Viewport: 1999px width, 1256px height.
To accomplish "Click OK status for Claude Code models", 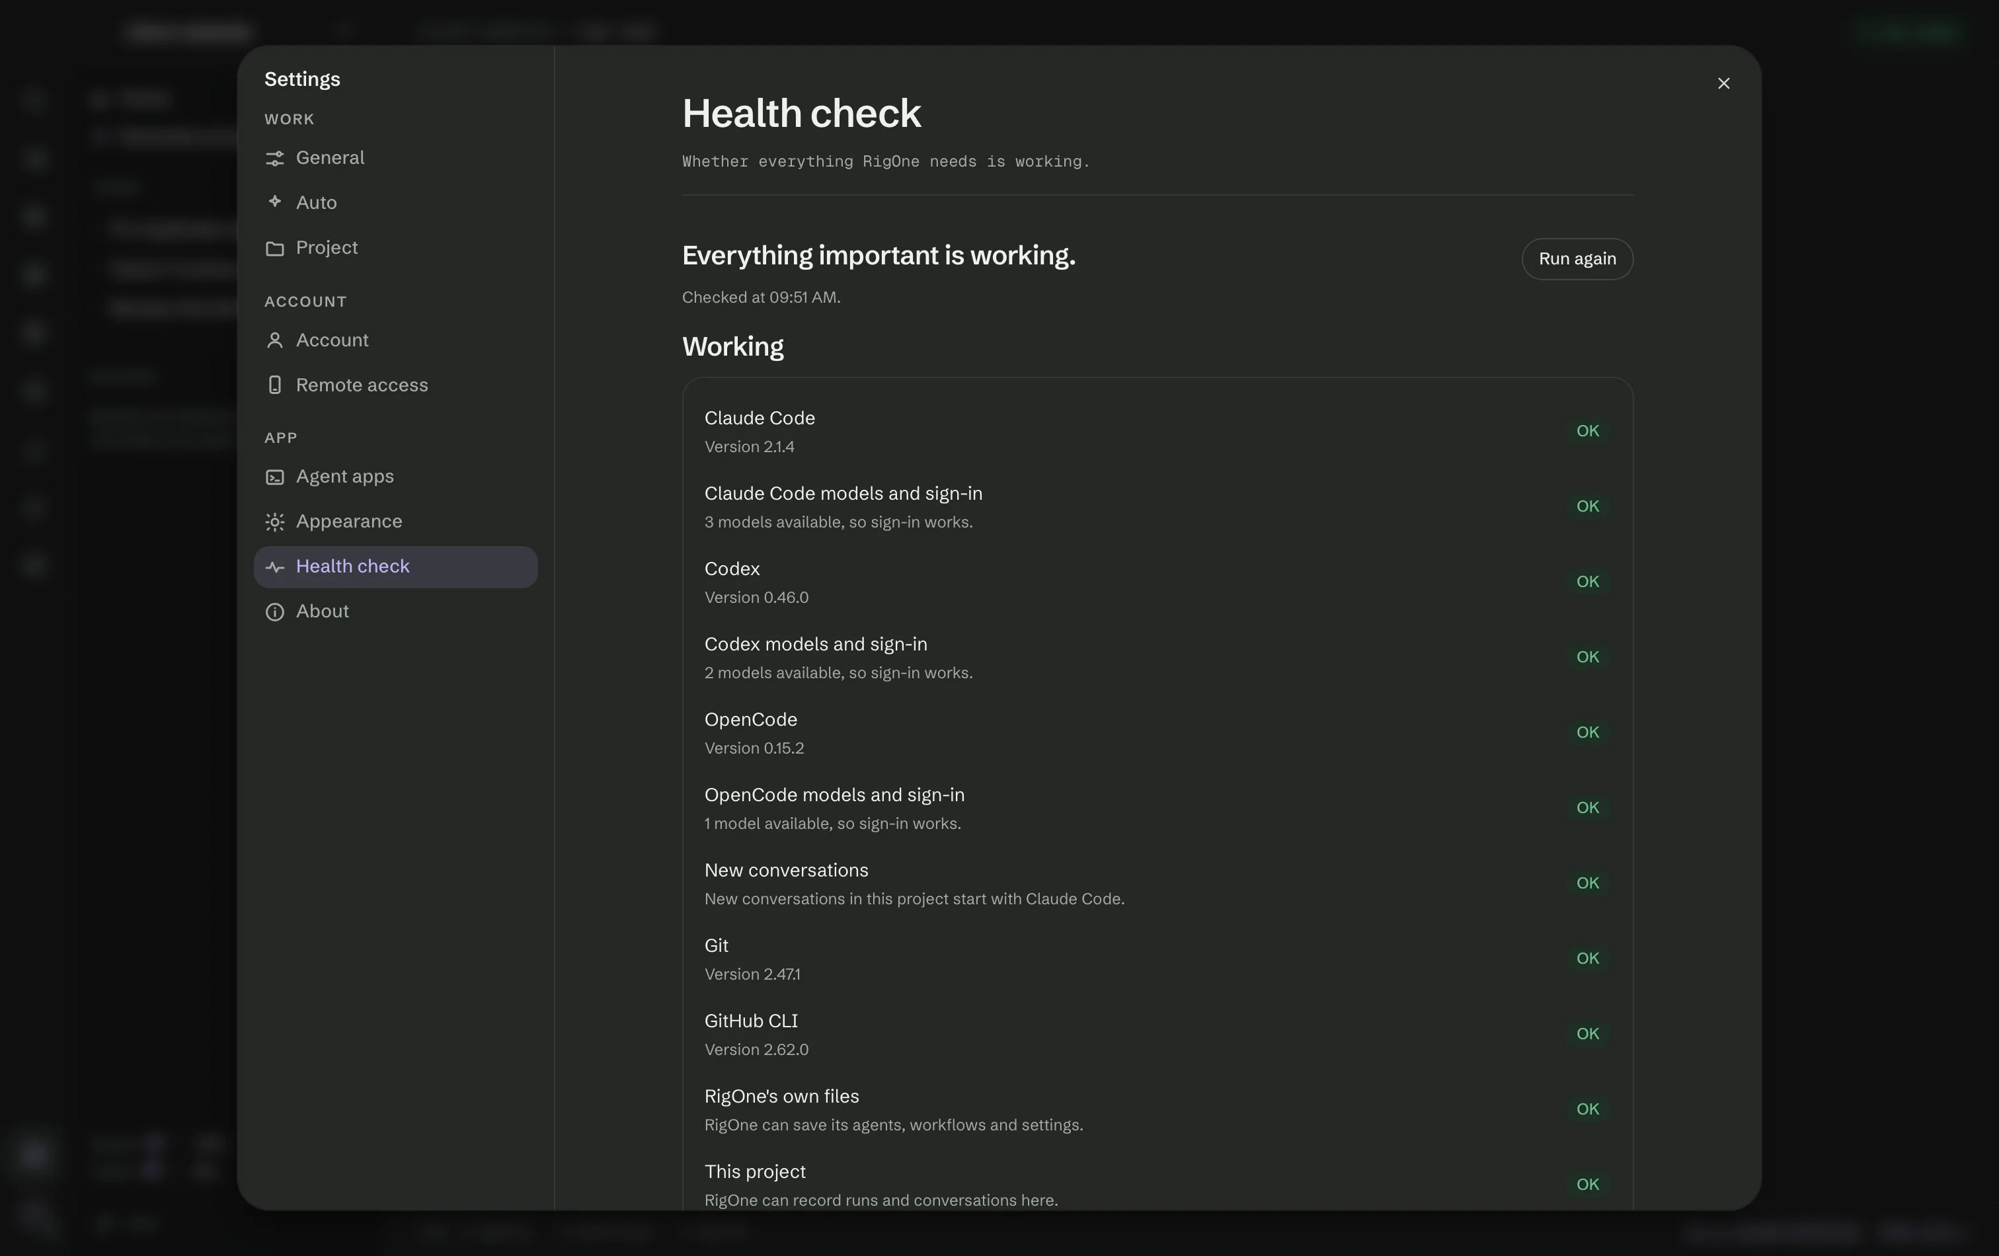I will (x=1587, y=506).
